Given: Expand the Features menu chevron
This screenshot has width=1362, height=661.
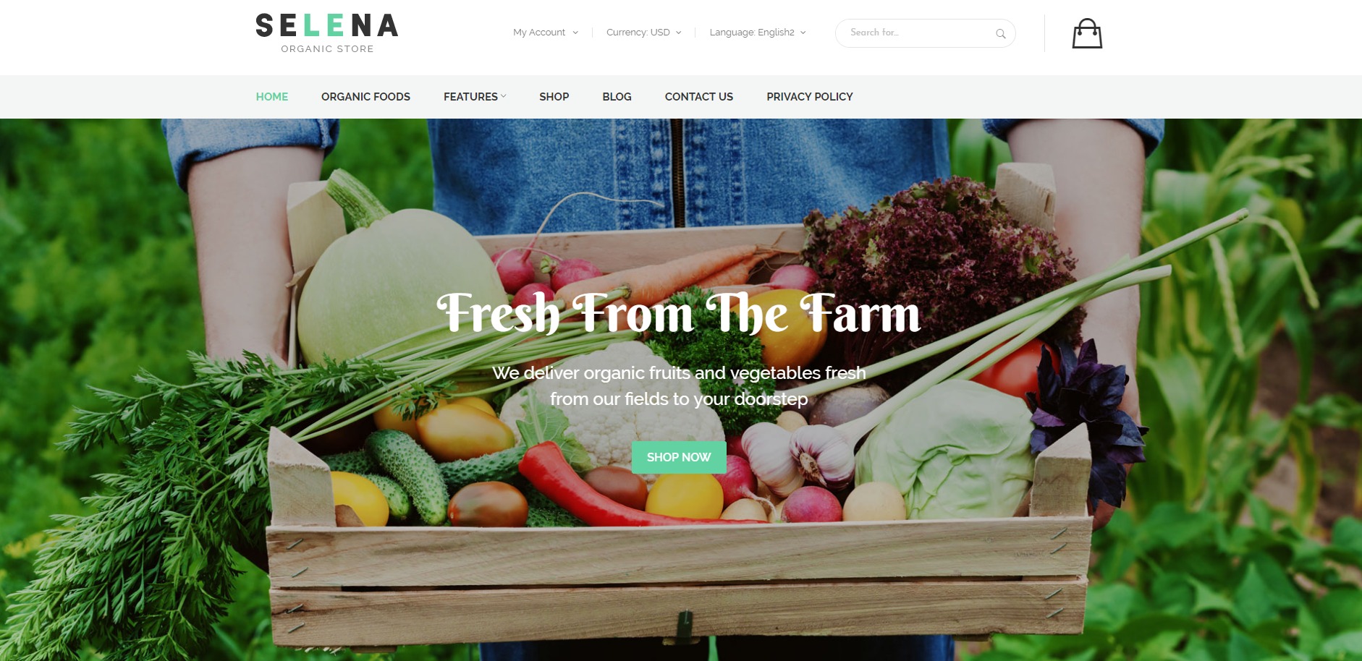Looking at the screenshot, I should [x=503, y=96].
